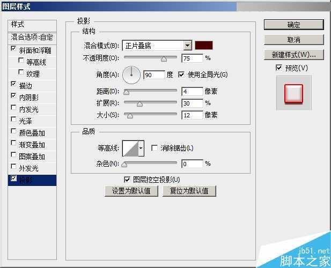The image size is (331, 268).
Task: Select the 内阴影 style label
Action: pos(29,98)
